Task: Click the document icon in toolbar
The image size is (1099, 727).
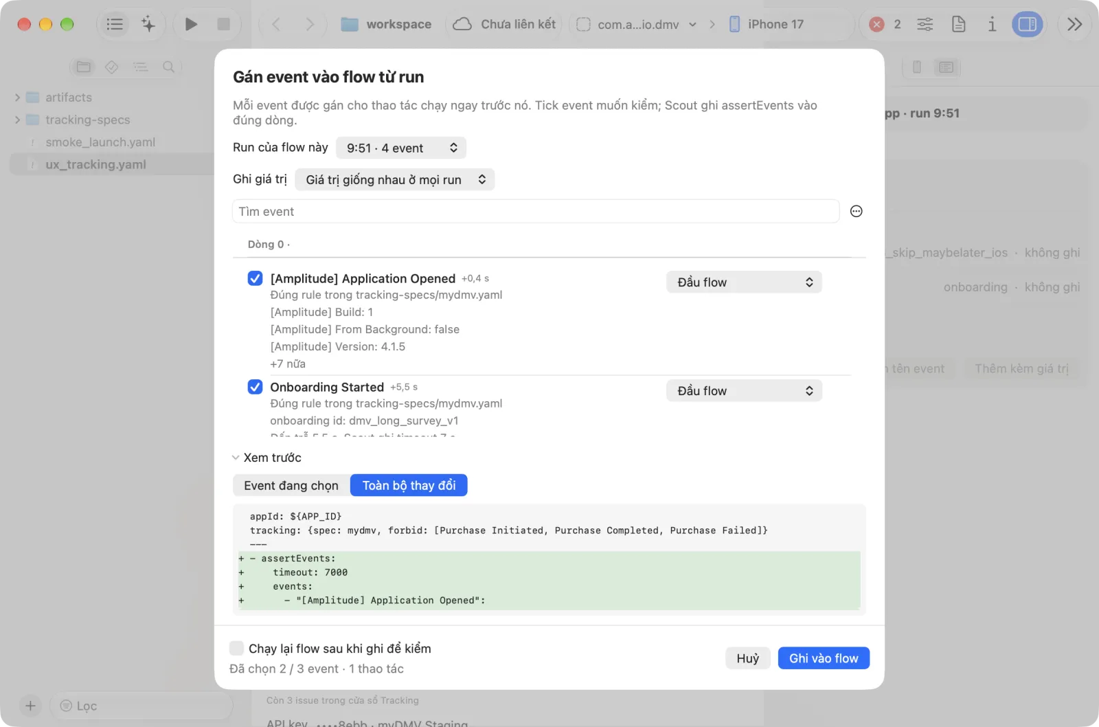Action: 958,24
